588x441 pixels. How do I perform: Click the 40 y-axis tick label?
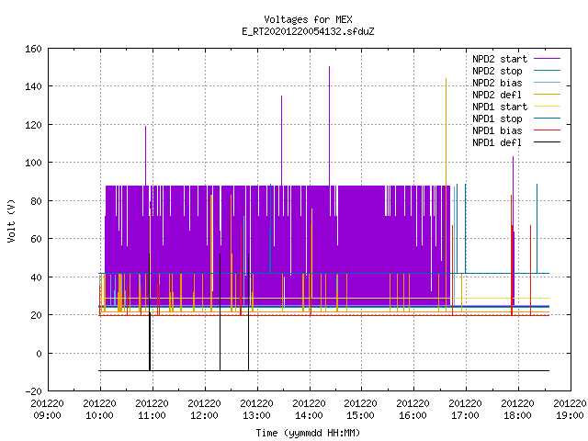(x=36, y=277)
